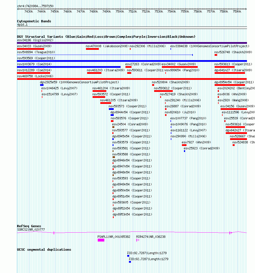Open the MIR4274|NR_036238 gene label

tap(151, 237)
